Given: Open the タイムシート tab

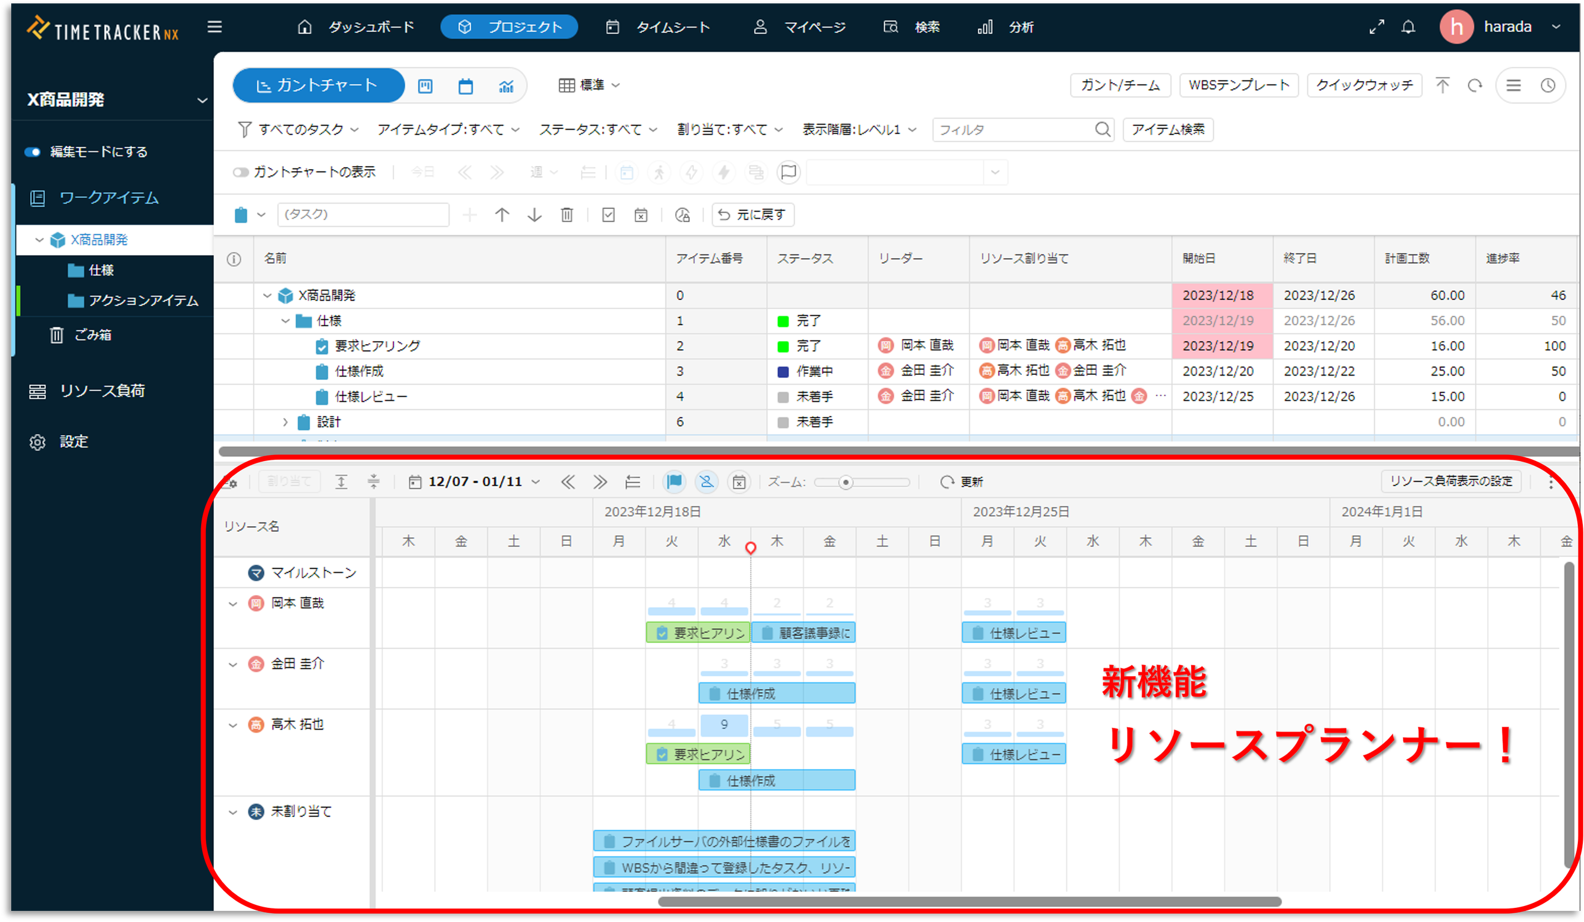Looking at the screenshot, I should click(657, 27).
